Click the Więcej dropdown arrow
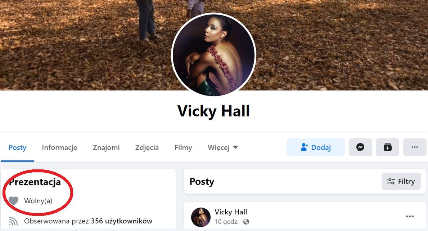The width and height of the screenshot is (428, 231). pyautogui.click(x=235, y=148)
